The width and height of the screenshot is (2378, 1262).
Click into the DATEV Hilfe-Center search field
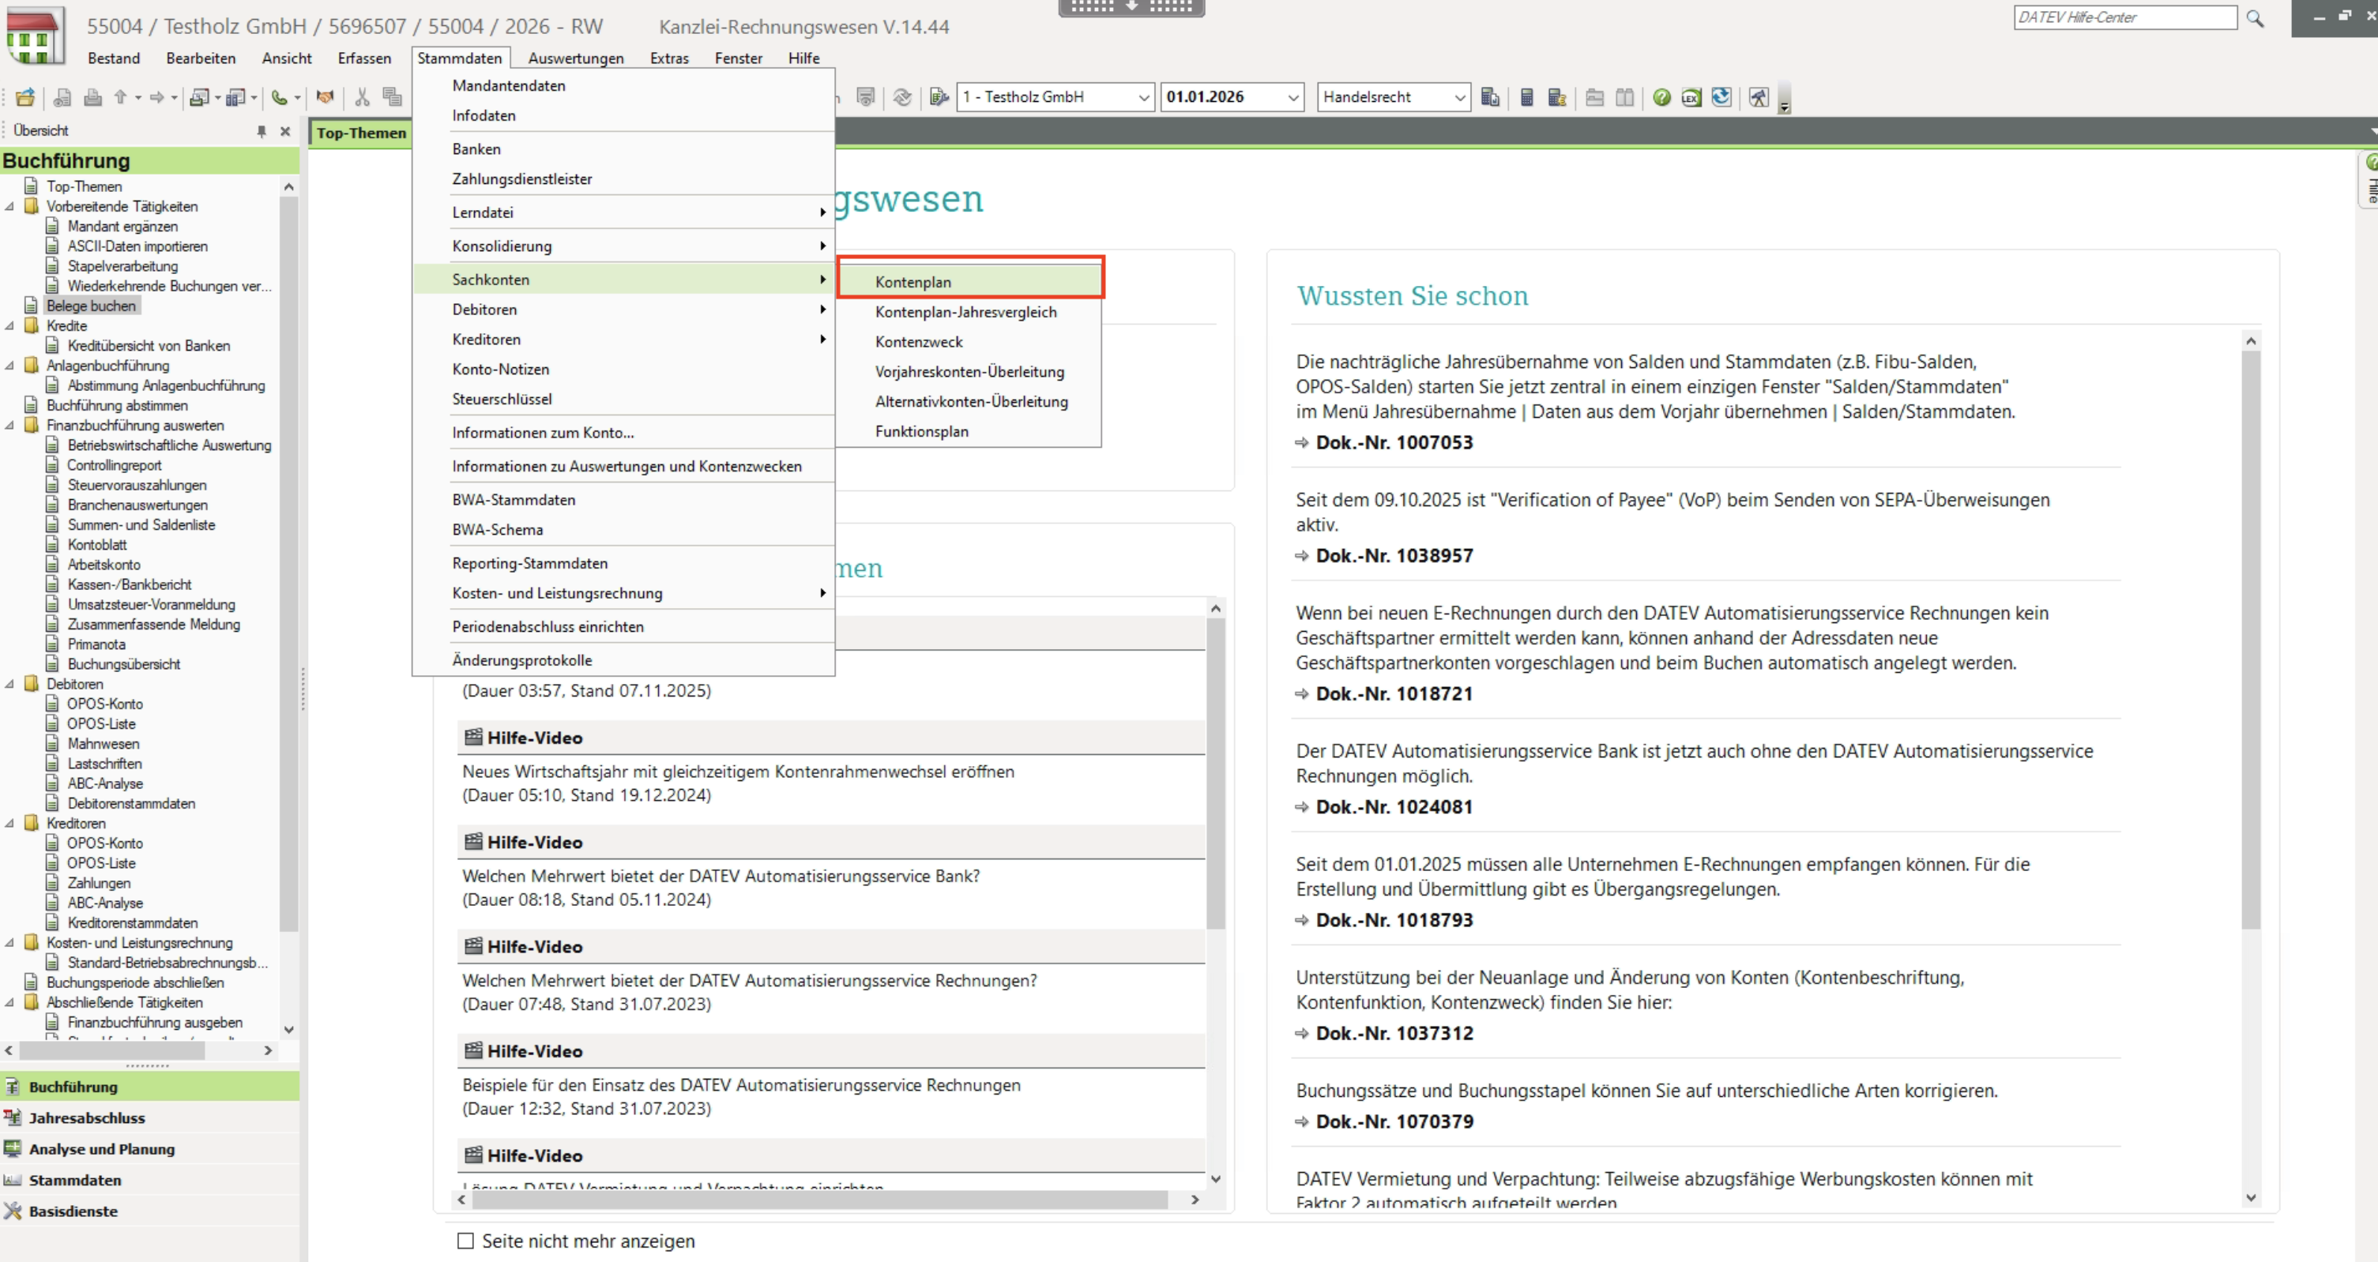(2125, 17)
